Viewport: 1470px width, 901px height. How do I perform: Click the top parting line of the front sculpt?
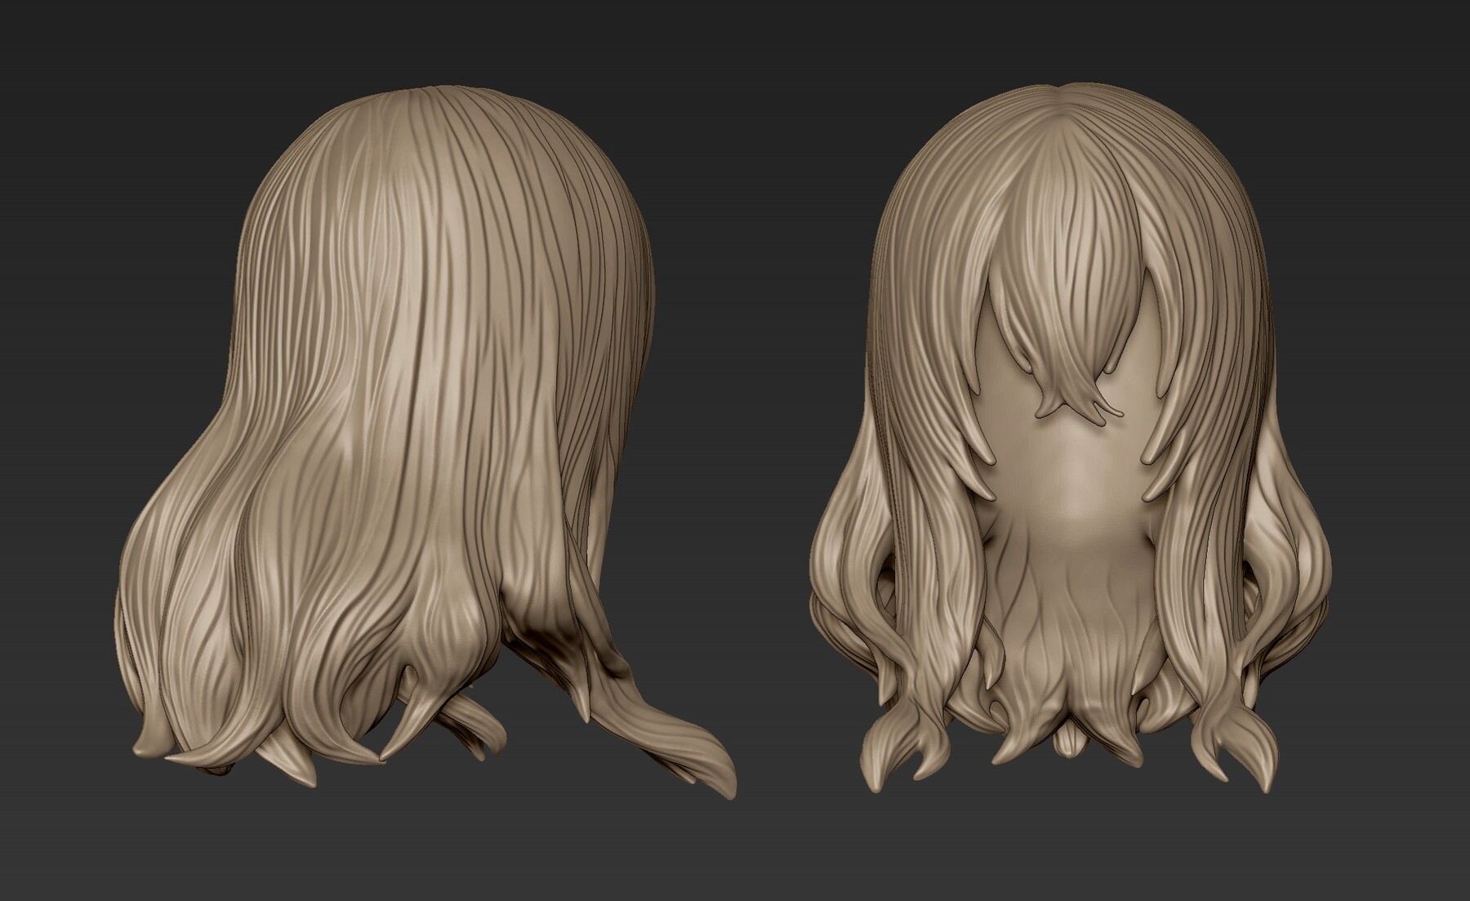click(1053, 98)
